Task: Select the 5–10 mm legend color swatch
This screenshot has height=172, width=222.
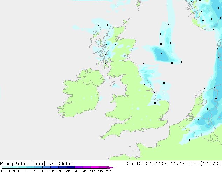Action: 38,167
